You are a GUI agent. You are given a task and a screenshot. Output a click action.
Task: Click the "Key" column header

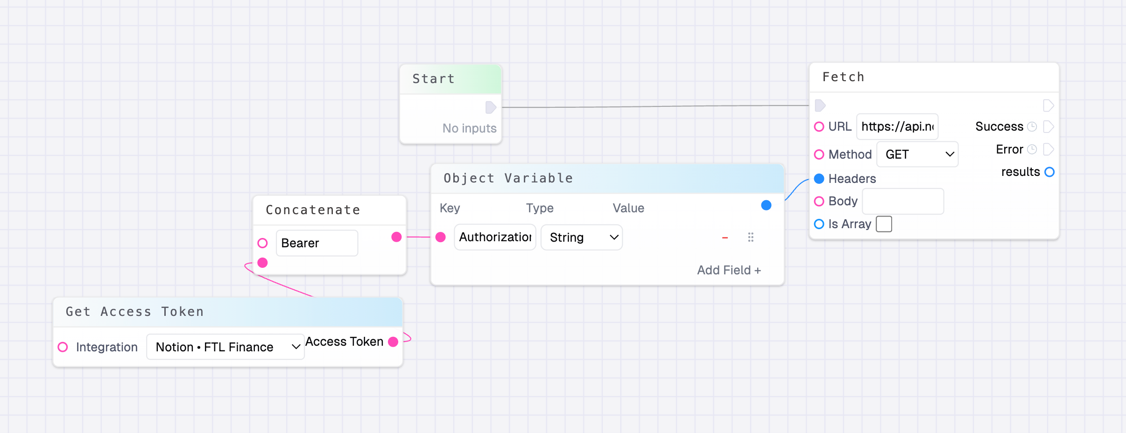tap(450, 208)
